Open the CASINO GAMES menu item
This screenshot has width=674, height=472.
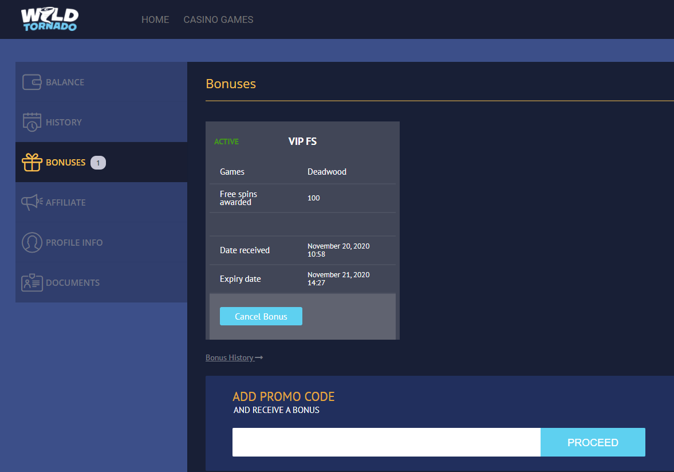point(218,19)
